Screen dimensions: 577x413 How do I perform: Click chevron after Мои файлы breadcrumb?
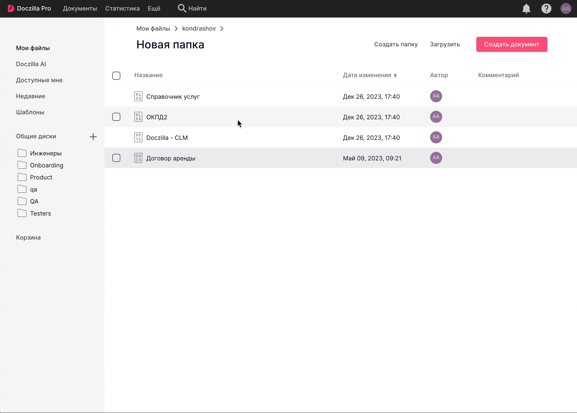tap(176, 29)
